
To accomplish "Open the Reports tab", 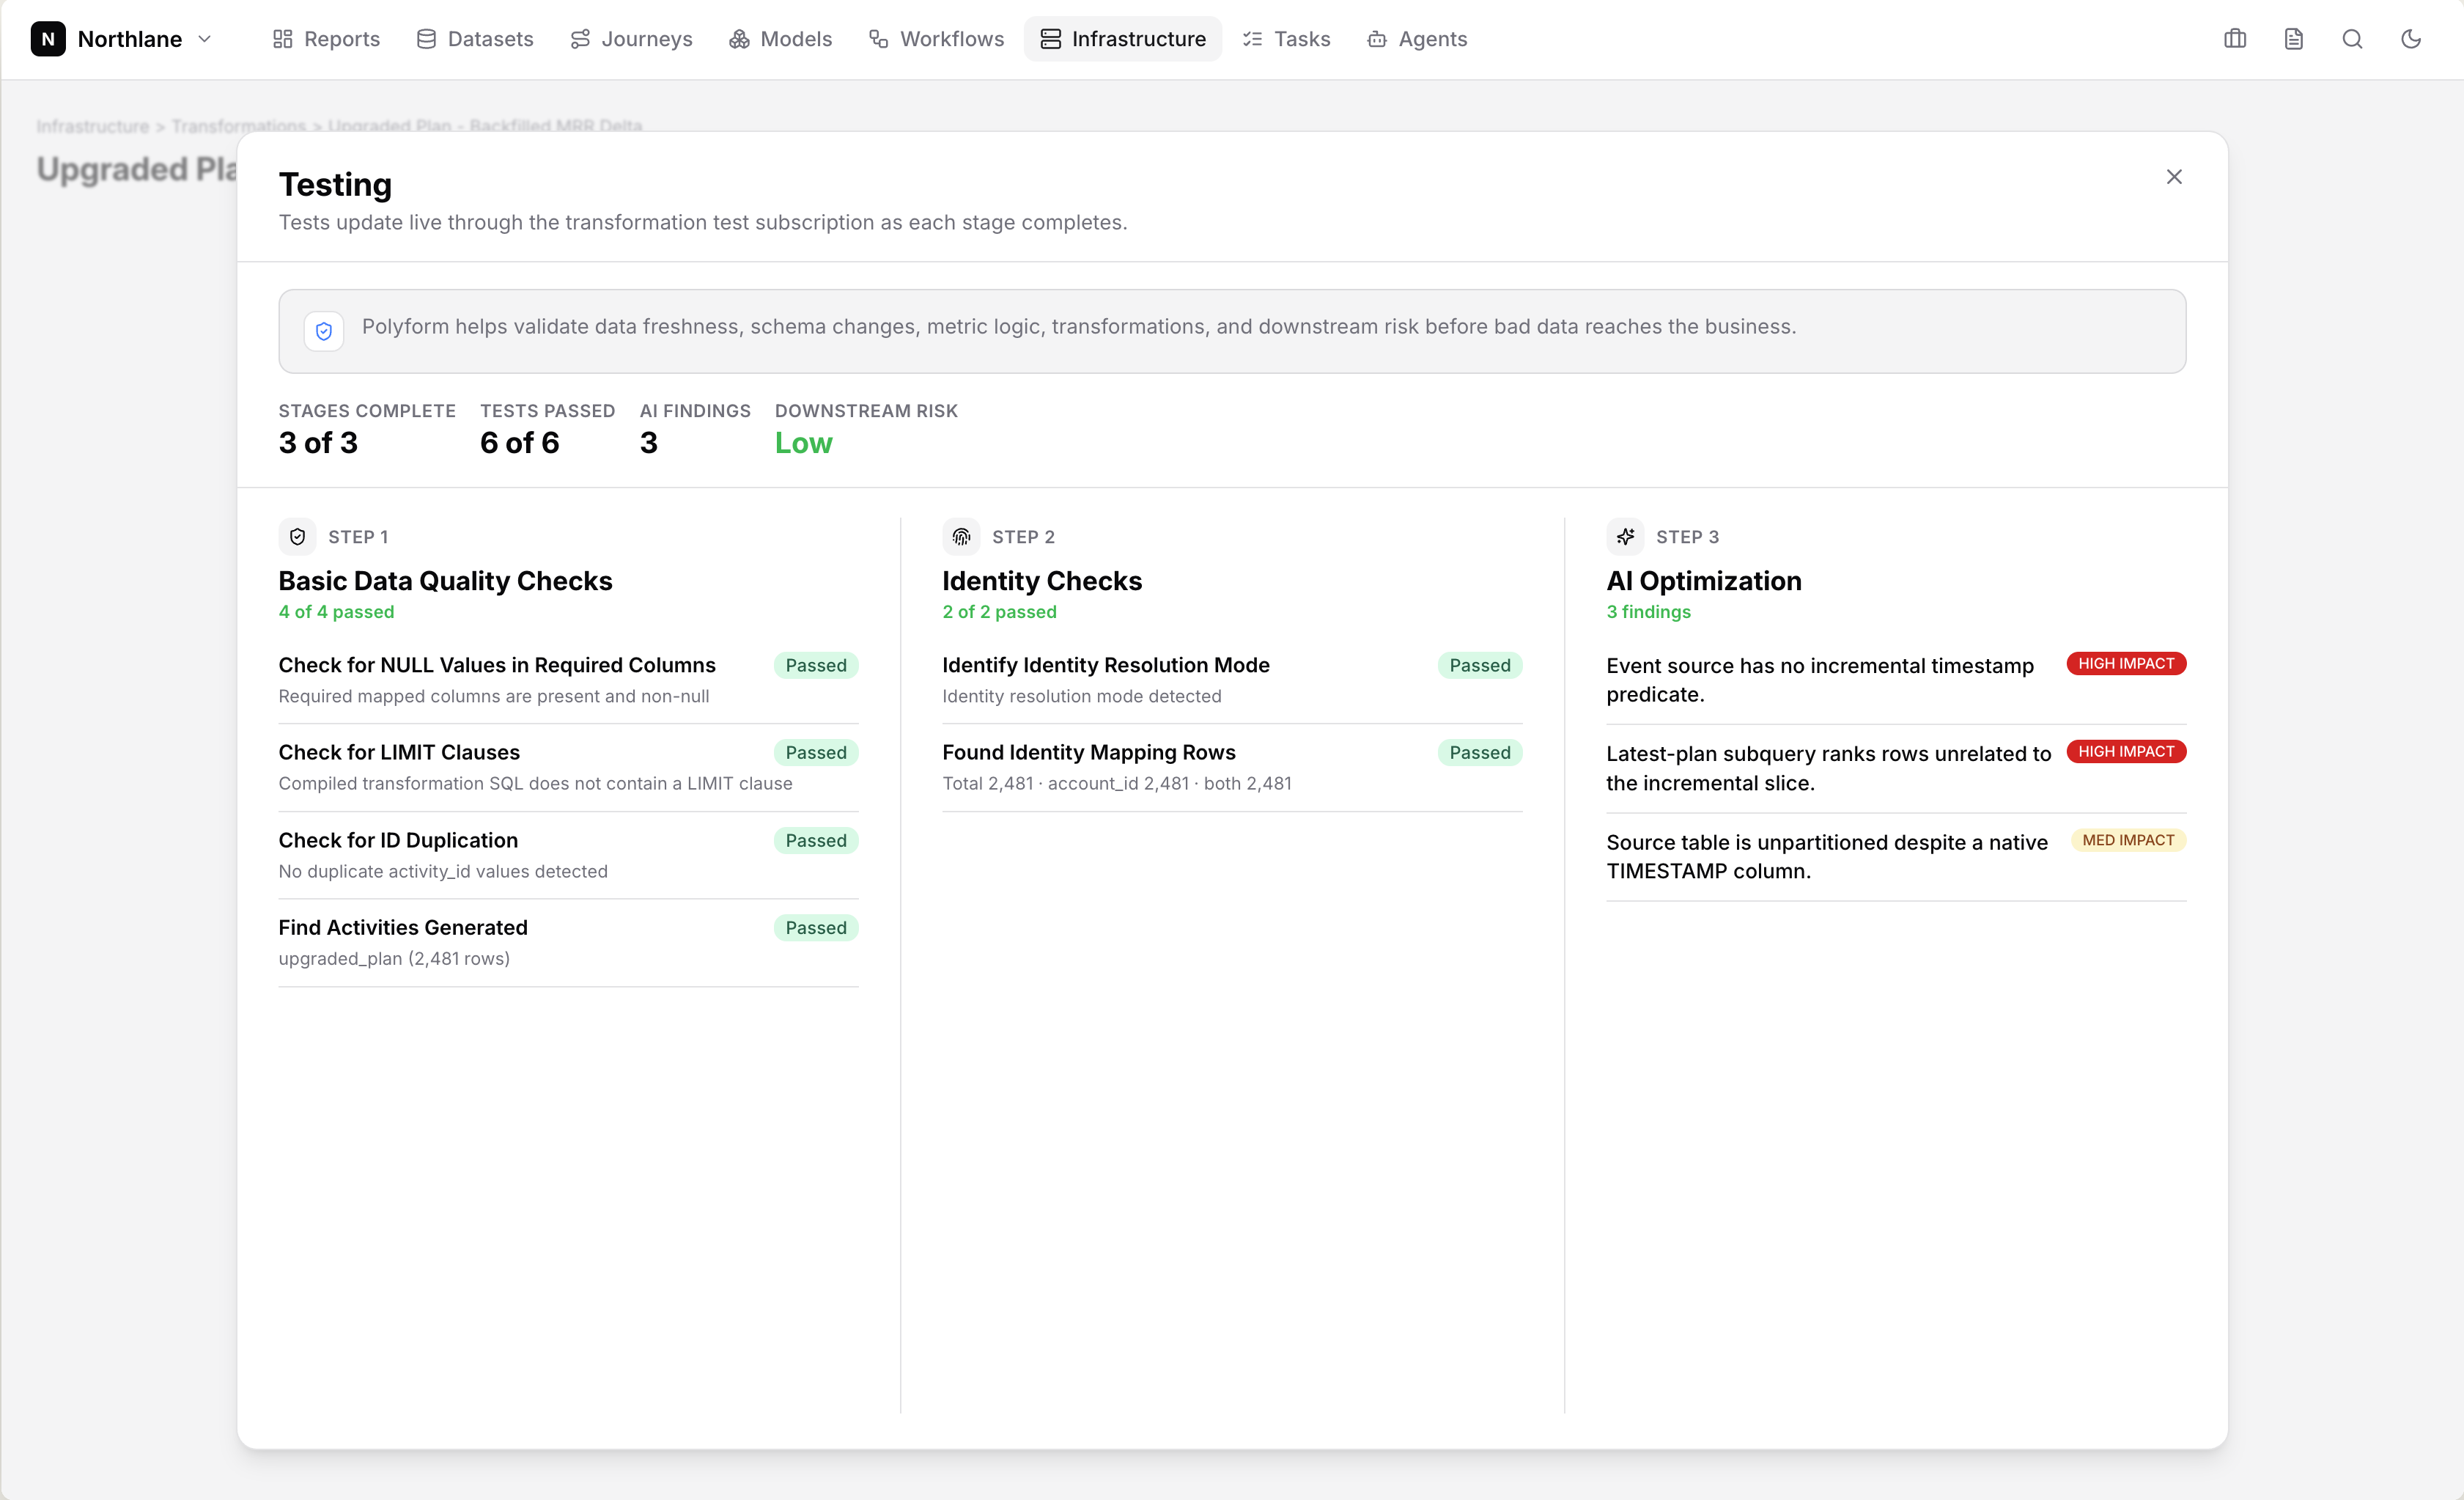I will click(x=326, y=39).
